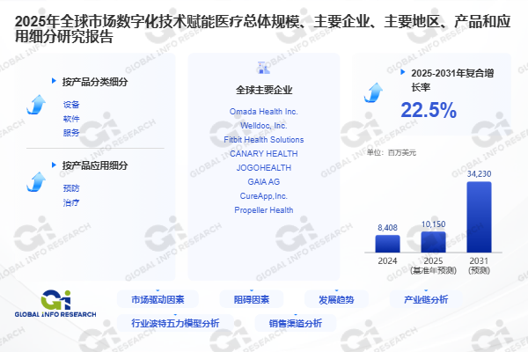
Task: Select the 发展趋势 tag
Action: tap(336, 299)
